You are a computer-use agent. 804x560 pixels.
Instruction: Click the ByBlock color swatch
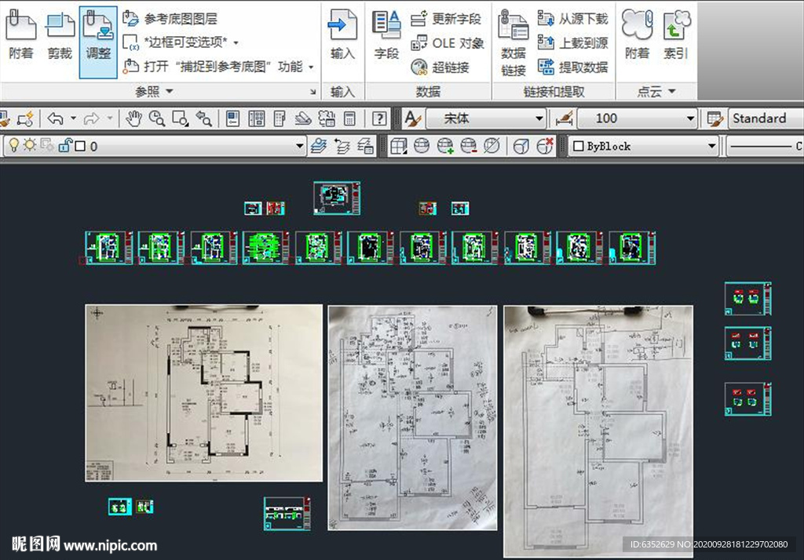tap(579, 147)
